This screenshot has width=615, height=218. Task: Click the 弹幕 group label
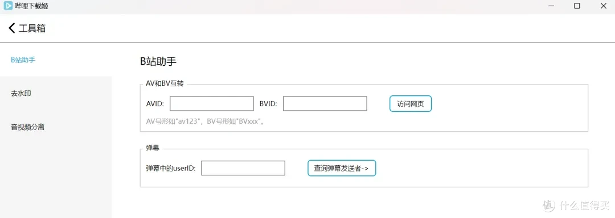pos(152,148)
